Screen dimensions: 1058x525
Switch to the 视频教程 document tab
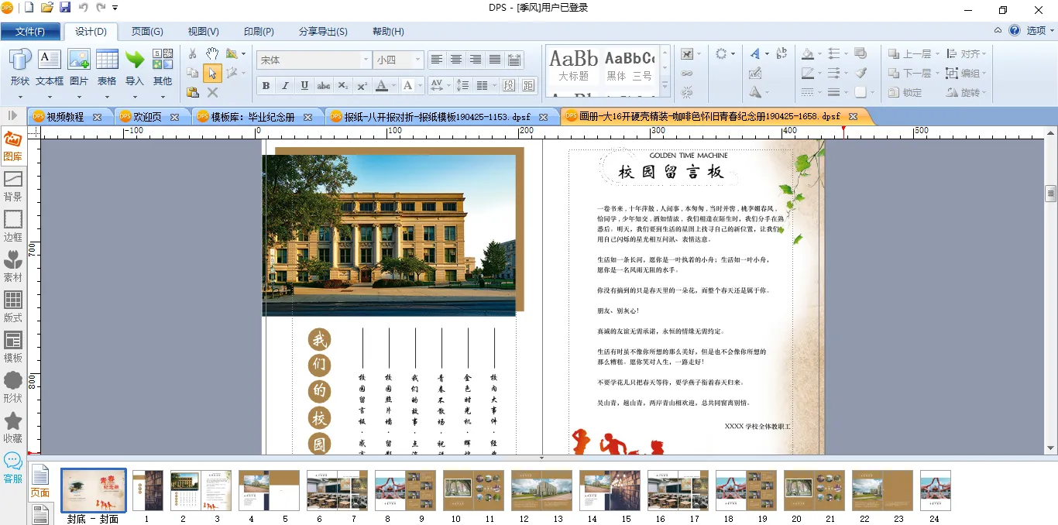point(65,117)
